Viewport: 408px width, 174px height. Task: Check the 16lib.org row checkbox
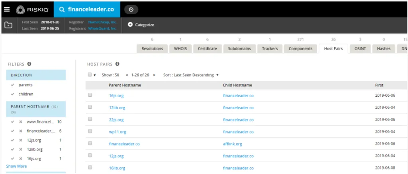pyautogui.click(x=90, y=167)
